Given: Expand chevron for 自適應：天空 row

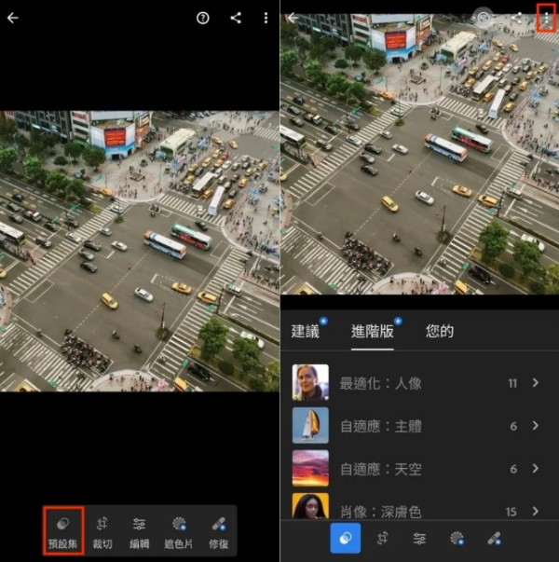Looking at the screenshot, I should click(x=536, y=469).
